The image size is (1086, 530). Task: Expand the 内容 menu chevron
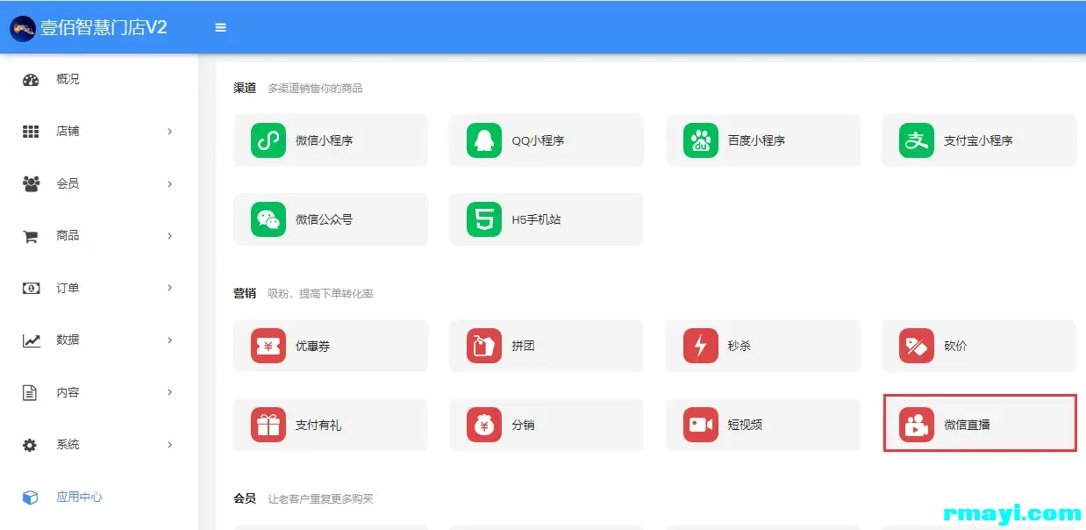[x=169, y=392]
